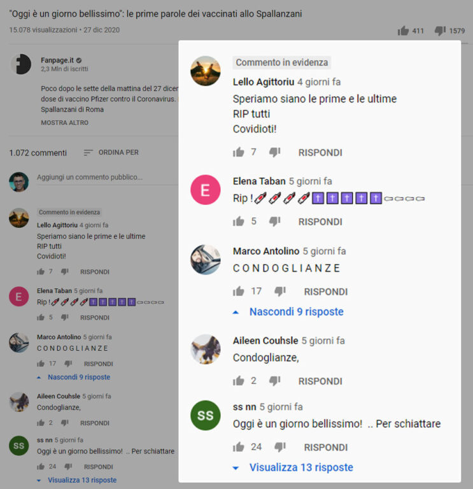The width and height of the screenshot is (473, 489).
Task: Open Lello Agittoriu's profile name in popup
Action: [x=264, y=82]
